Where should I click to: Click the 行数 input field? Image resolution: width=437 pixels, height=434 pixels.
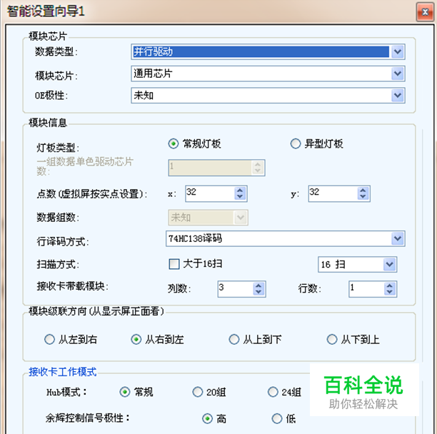[x=366, y=289]
